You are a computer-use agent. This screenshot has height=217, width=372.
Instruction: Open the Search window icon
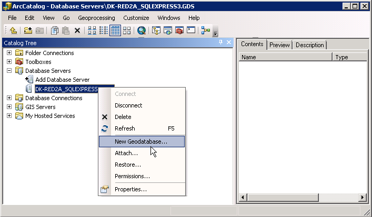pyautogui.click(x=142, y=30)
